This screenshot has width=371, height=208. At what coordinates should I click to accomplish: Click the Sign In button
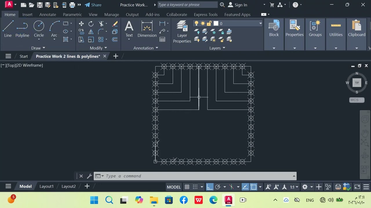pos(238,5)
